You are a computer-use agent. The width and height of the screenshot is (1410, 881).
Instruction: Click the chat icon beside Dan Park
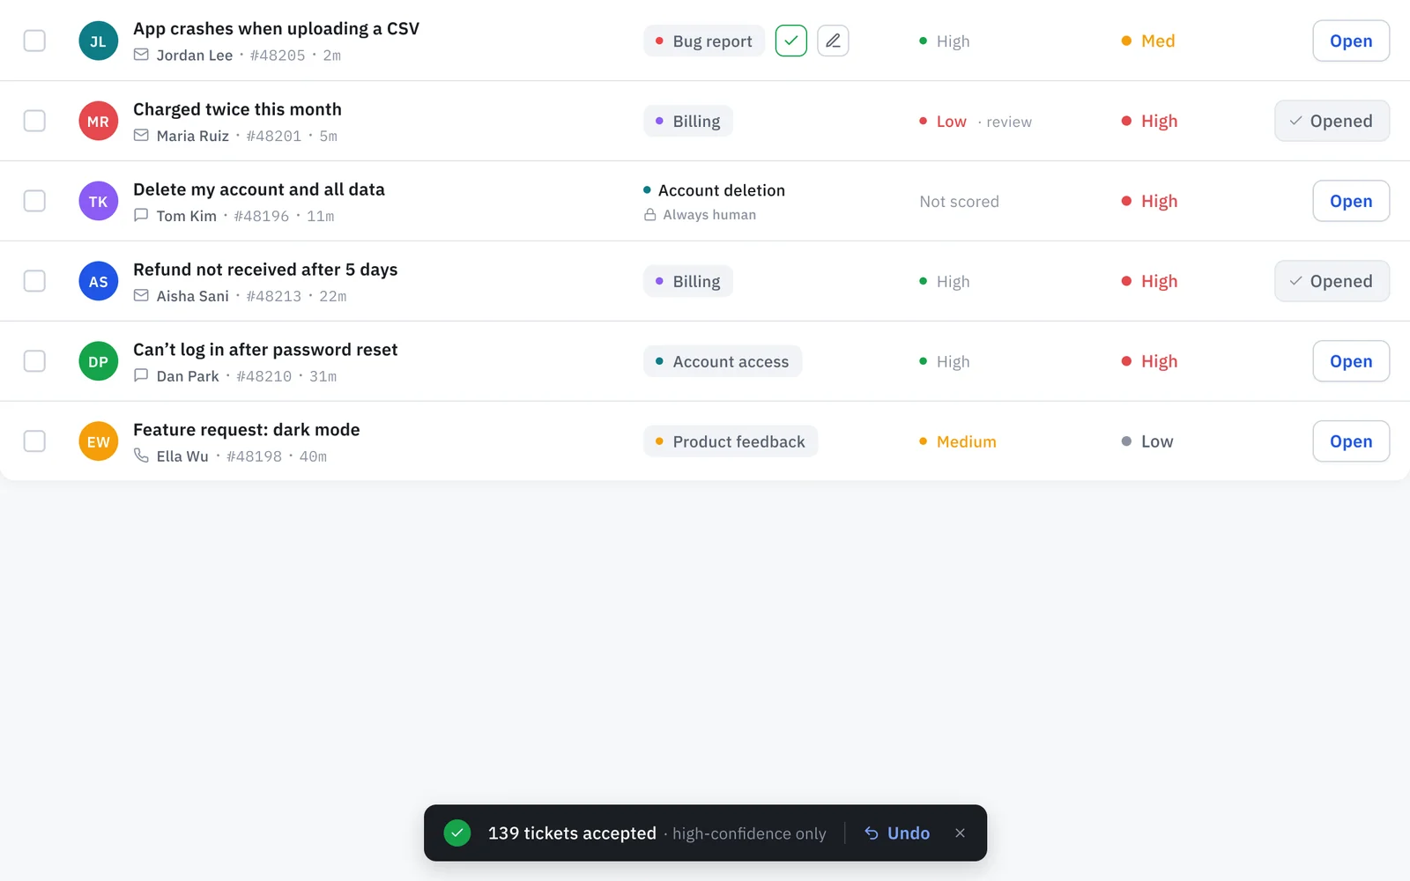pyautogui.click(x=141, y=375)
